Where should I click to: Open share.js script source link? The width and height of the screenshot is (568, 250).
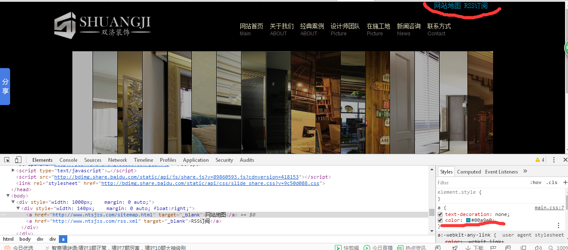tap(176, 177)
